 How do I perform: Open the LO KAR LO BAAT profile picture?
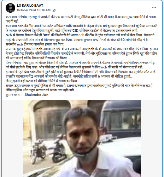point(10,8)
